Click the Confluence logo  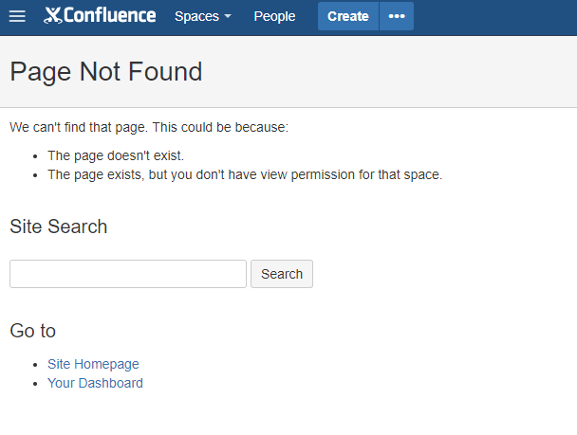click(x=100, y=16)
